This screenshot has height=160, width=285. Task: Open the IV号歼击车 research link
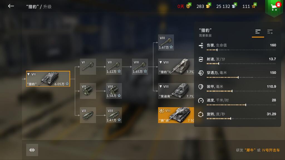coord(271,150)
